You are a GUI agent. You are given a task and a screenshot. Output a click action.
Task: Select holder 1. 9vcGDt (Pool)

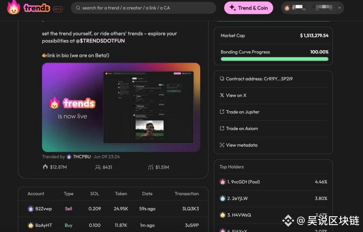244,182
